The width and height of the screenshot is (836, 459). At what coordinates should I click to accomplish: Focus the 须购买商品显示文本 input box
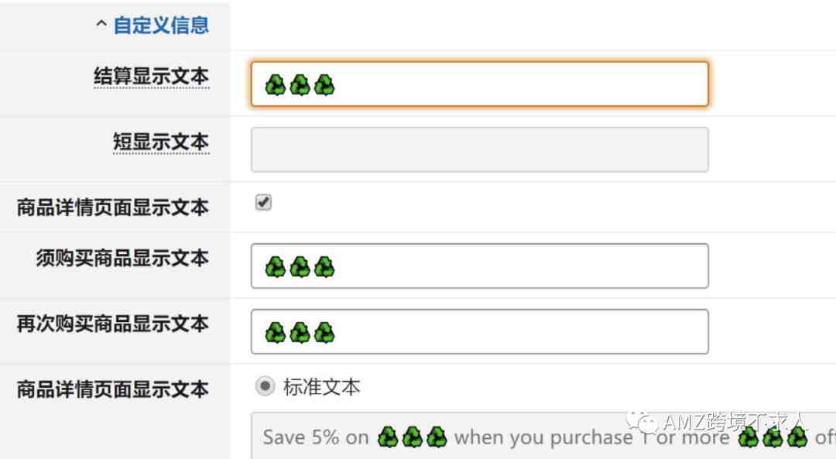pyautogui.click(x=479, y=266)
